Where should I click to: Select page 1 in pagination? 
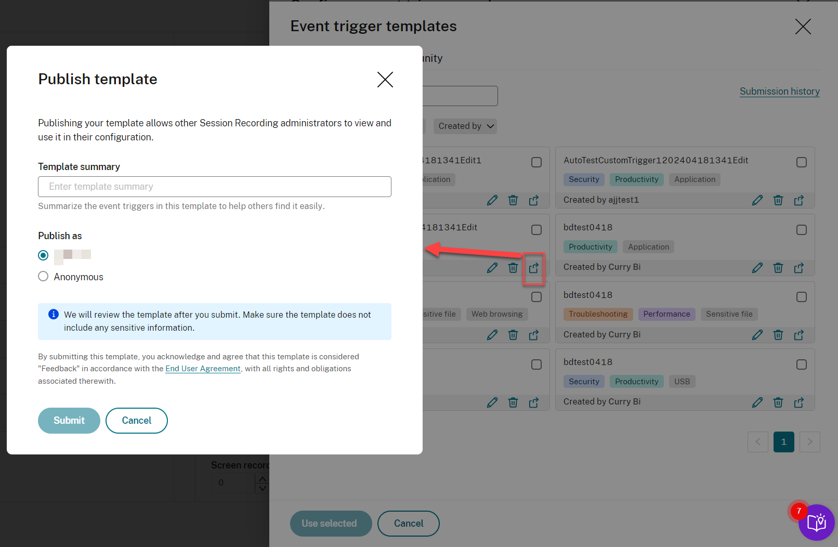click(x=784, y=442)
